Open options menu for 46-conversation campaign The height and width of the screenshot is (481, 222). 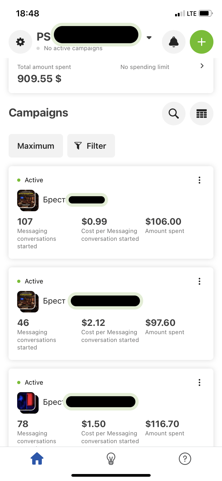[199, 281]
